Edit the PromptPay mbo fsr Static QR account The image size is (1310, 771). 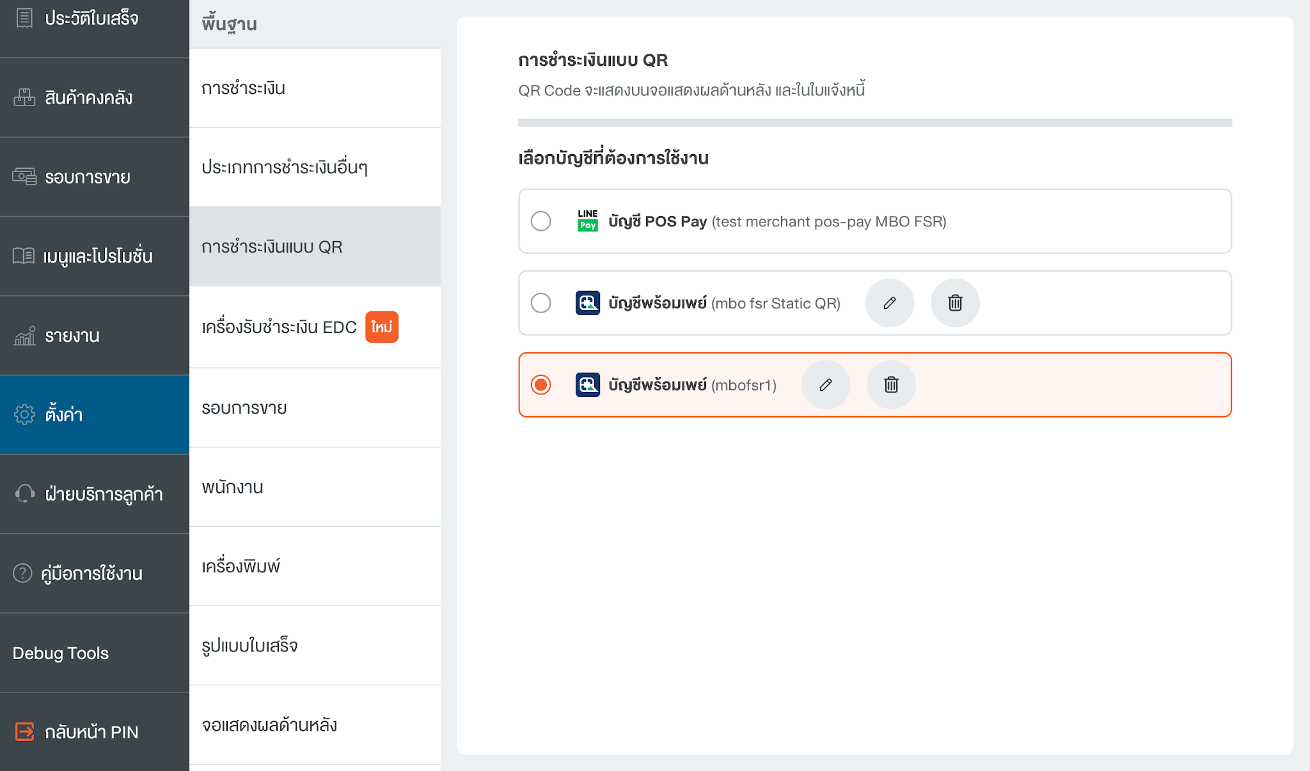pyautogui.click(x=890, y=303)
